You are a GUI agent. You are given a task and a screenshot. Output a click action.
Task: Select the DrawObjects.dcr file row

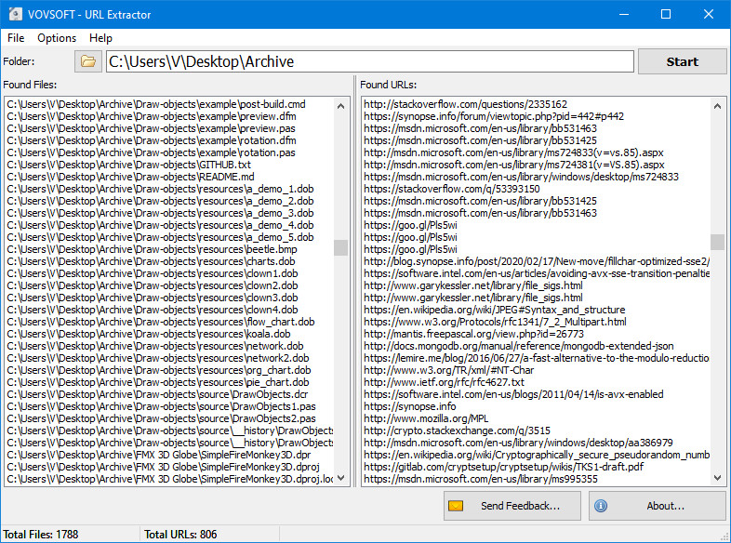point(169,394)
